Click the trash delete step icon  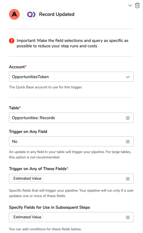click(x=137, y=5)
